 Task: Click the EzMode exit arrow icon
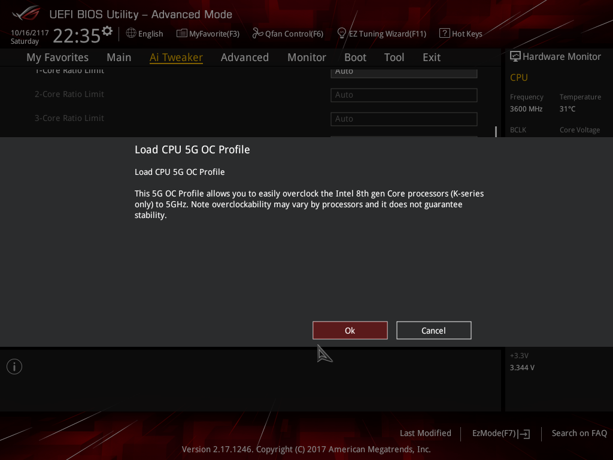pyautogui.click(x=524, y=434)
